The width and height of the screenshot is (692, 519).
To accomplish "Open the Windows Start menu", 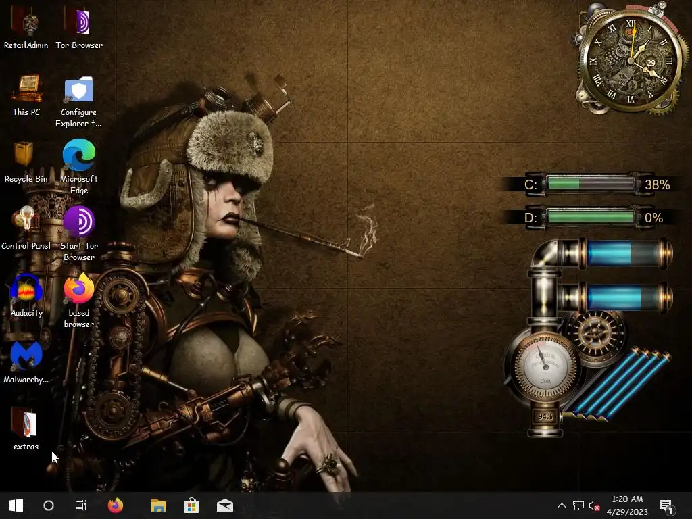I will [x=16, y=505].
